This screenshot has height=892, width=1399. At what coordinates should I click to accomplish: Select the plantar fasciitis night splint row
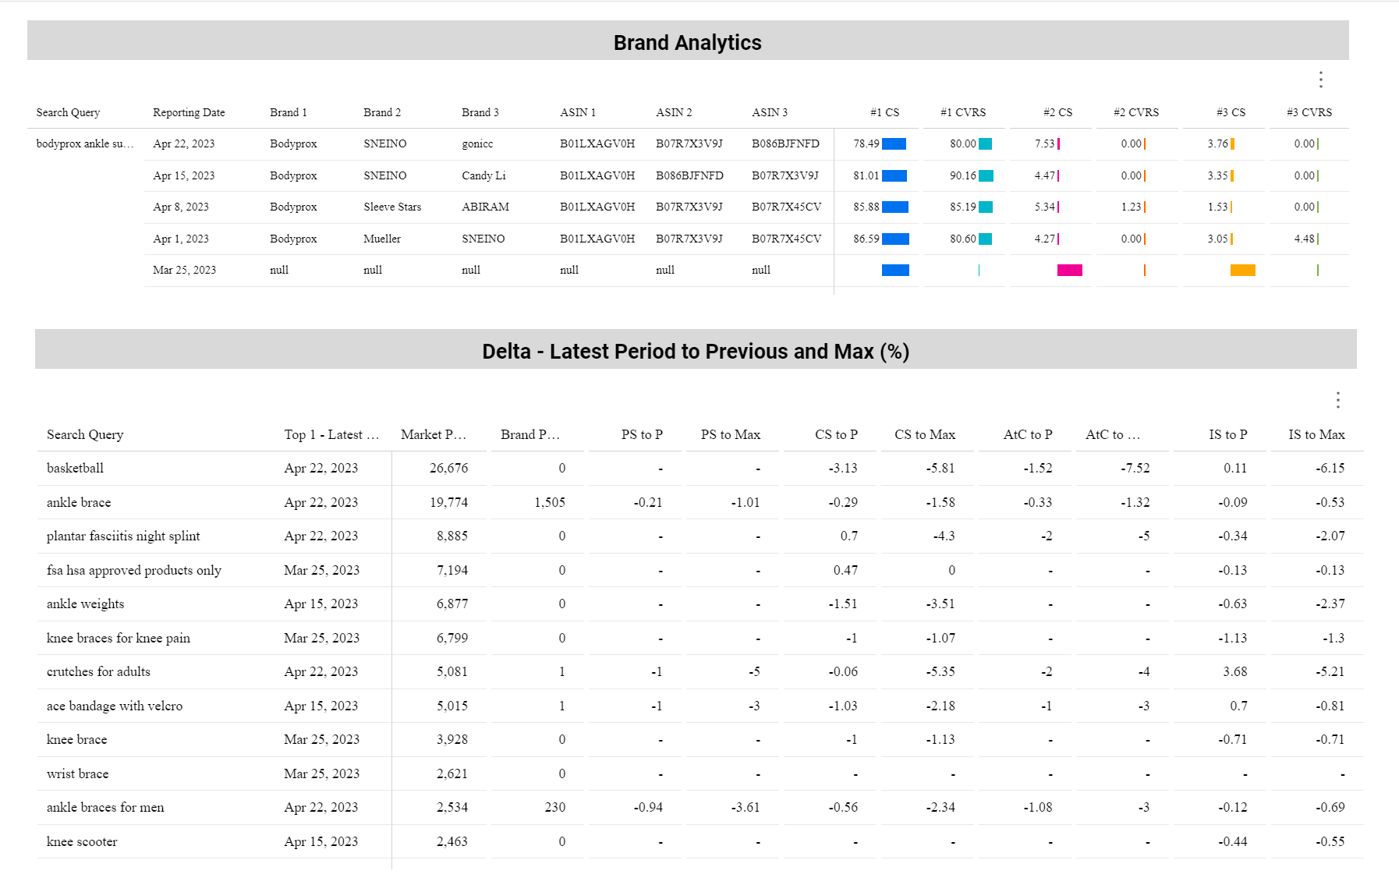(x=700, y=536)
